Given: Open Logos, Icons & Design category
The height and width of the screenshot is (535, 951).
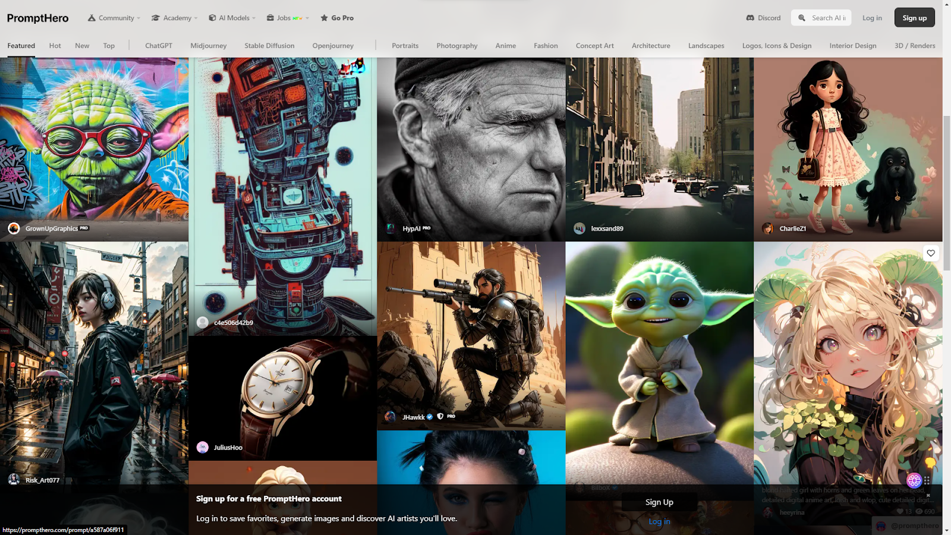Looking at the screenshot, I should coord(777,46).
